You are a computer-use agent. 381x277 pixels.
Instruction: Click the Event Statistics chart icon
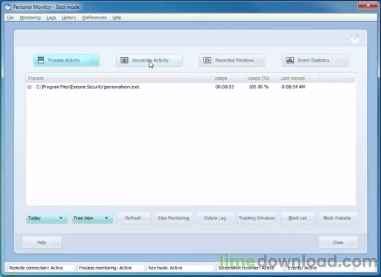click(x=290, y=60)
